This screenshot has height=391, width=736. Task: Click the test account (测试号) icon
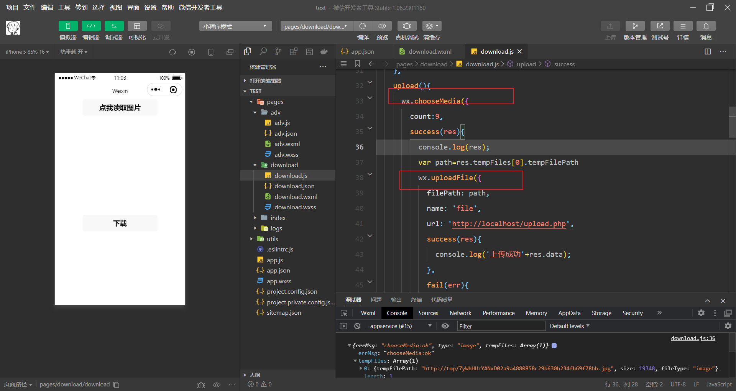tap(660, 26)
